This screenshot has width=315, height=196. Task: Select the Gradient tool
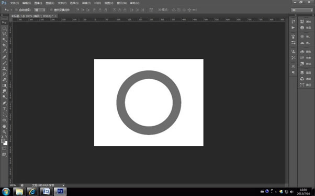point(4,85)
